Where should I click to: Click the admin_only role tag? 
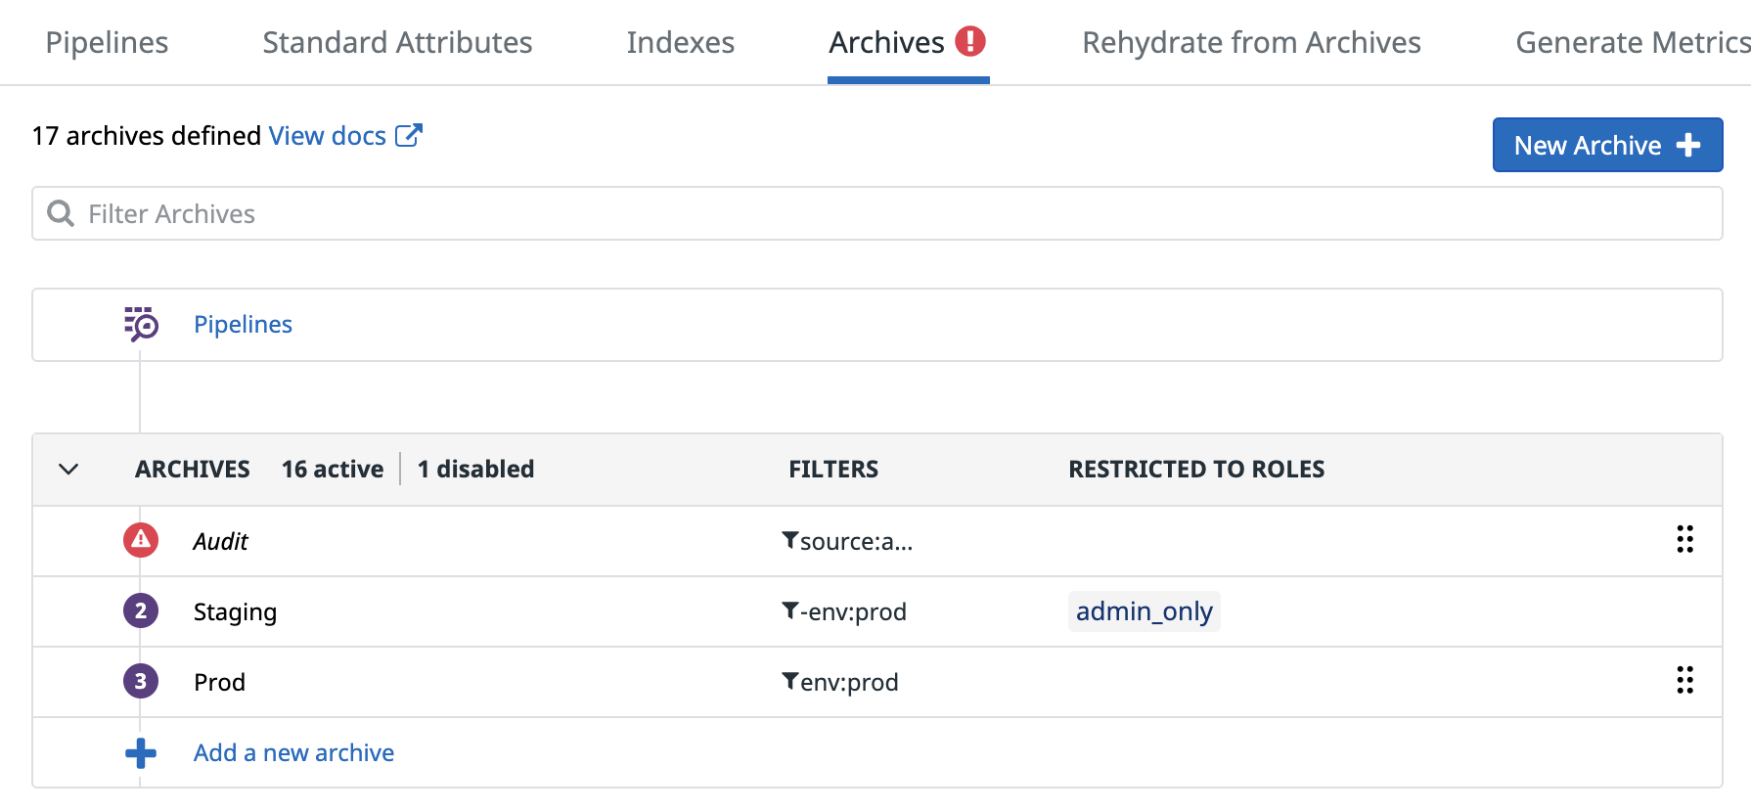point(1144,611)
